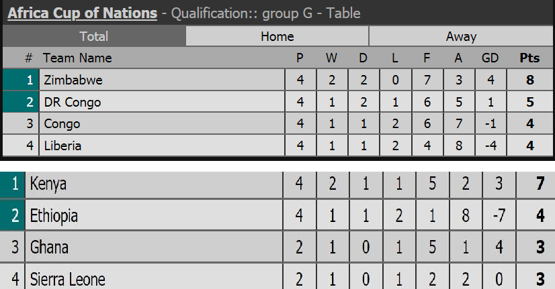Switch to the Home tab
The width and height of the screenshot is (555, 289).
click(277, 36)
